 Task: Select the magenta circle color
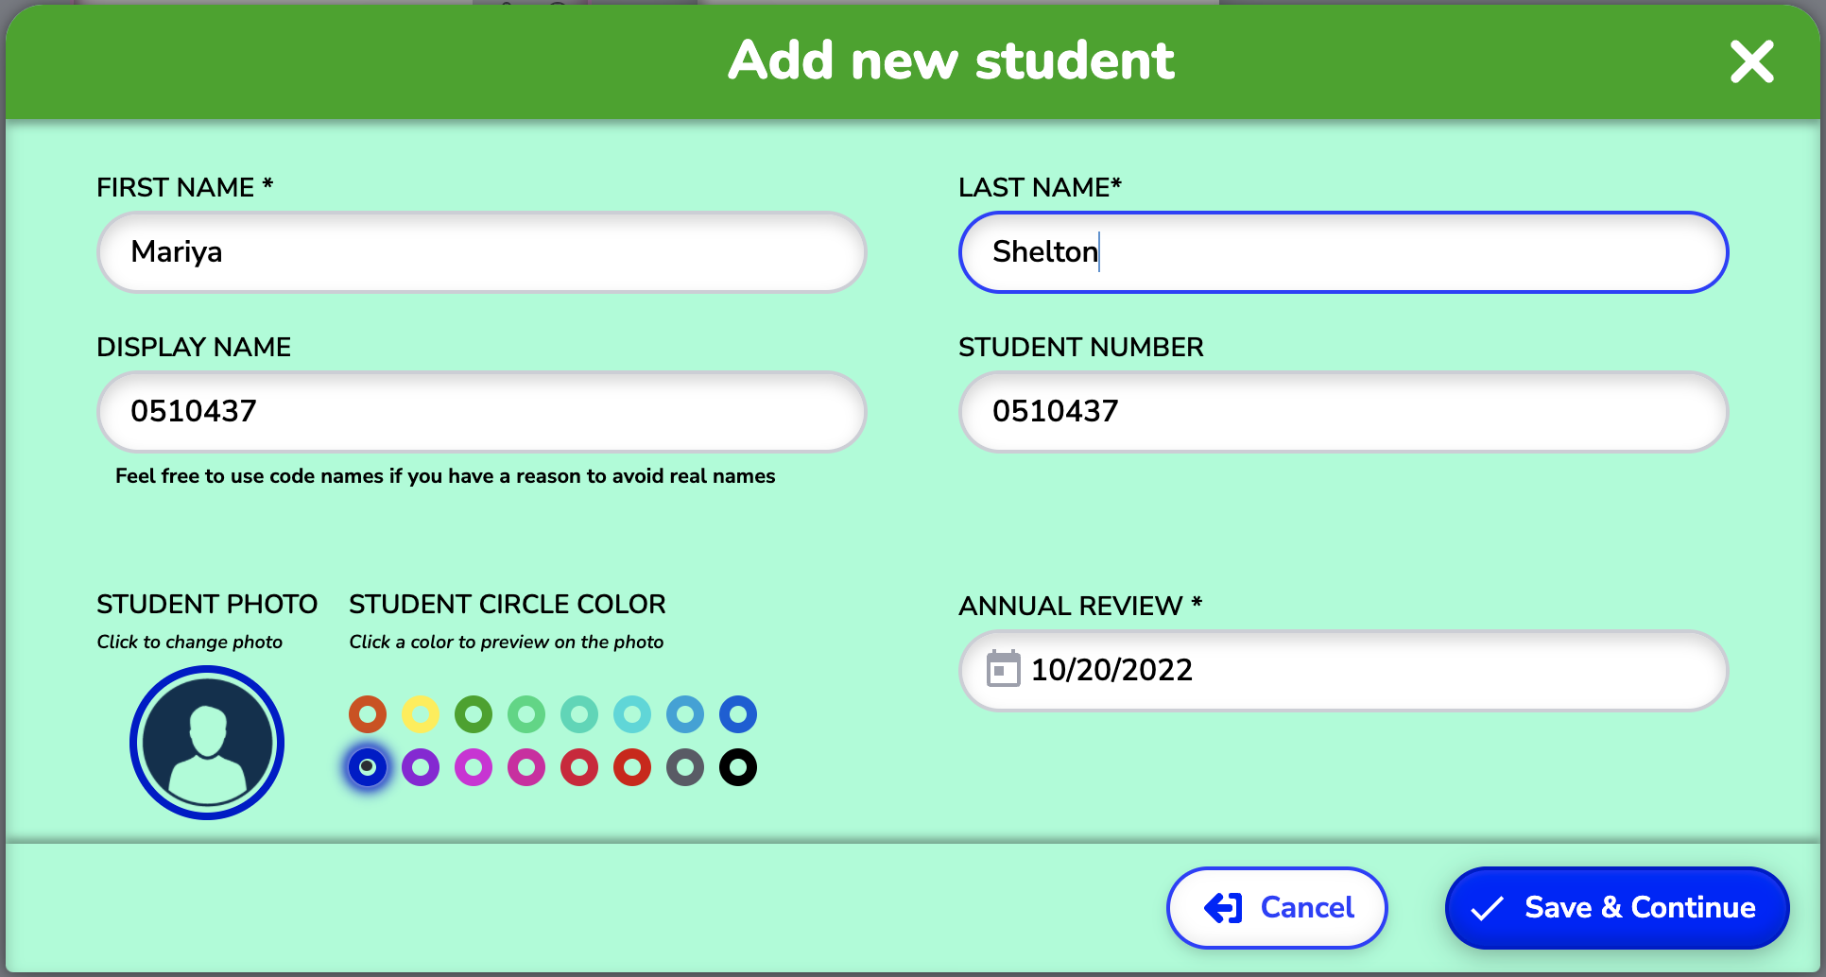(474, 767)
